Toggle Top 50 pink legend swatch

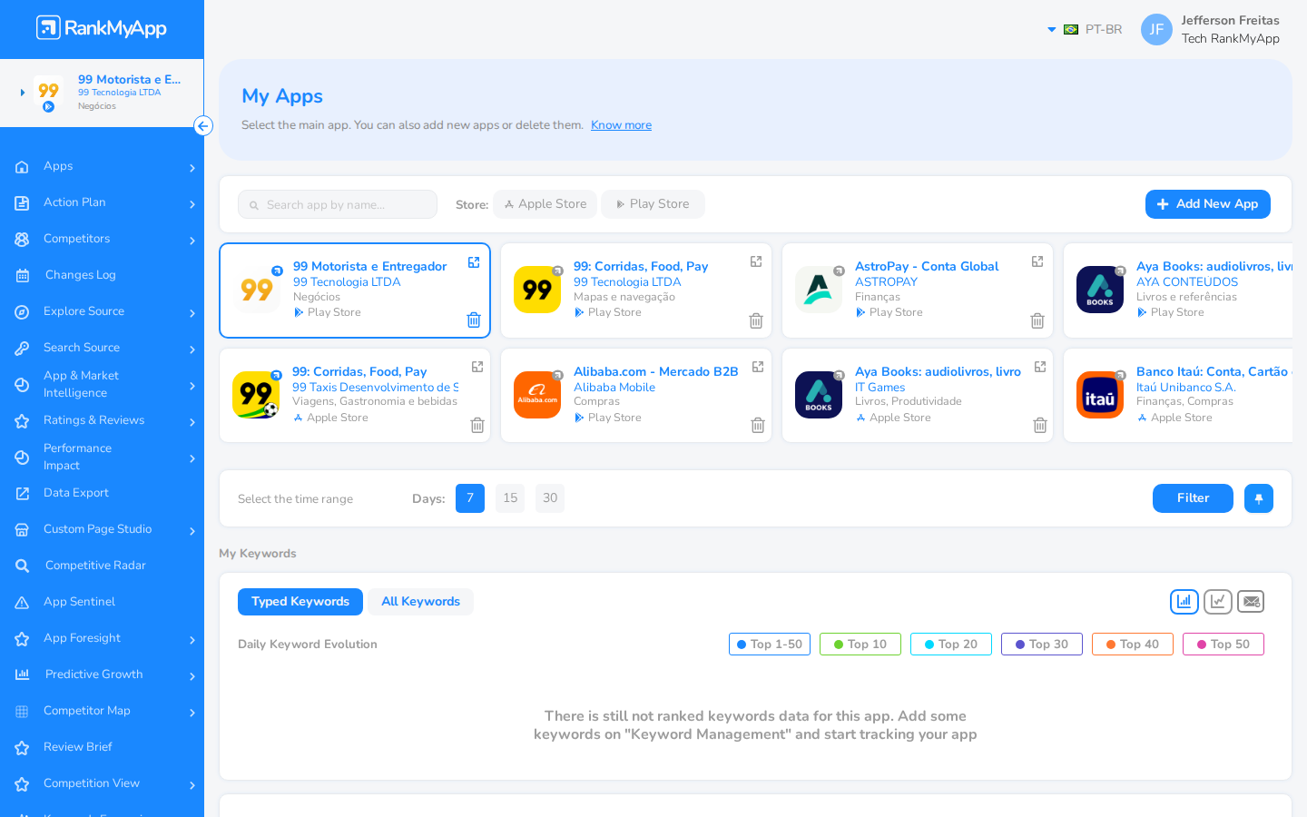(x=1201, y=645)
